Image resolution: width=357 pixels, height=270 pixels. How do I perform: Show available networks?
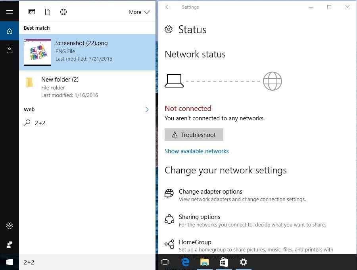196,151
